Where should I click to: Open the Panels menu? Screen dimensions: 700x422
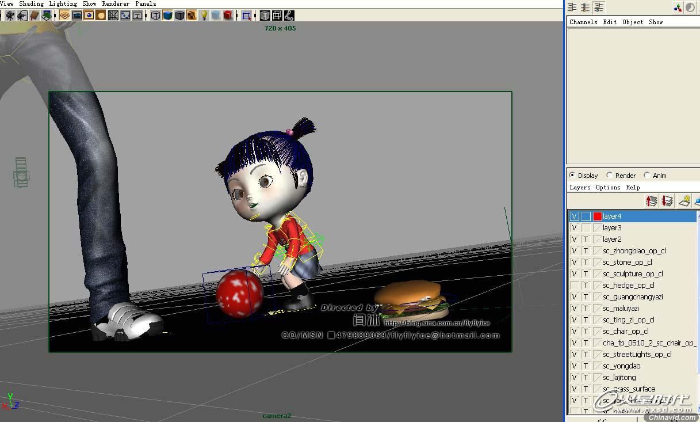pyautogui.click(x=146, y=3)
